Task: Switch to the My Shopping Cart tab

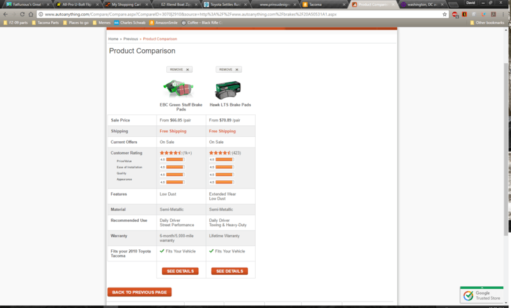Action: [126, 4]
